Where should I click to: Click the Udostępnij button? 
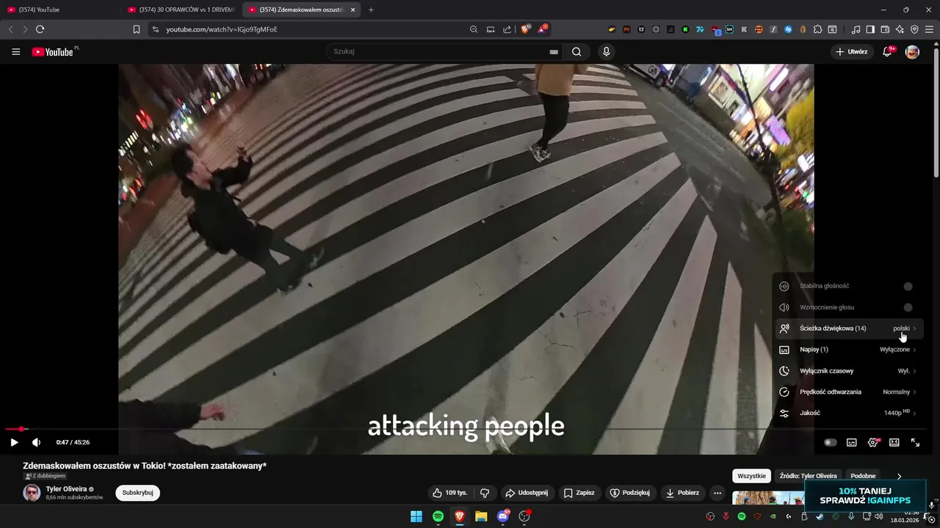tap(527, 493)
